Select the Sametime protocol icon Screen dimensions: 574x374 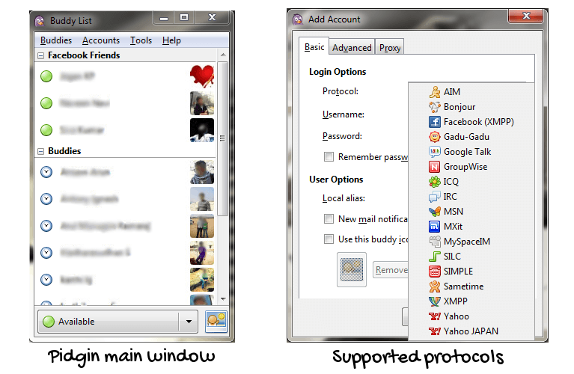pos(435,286)
